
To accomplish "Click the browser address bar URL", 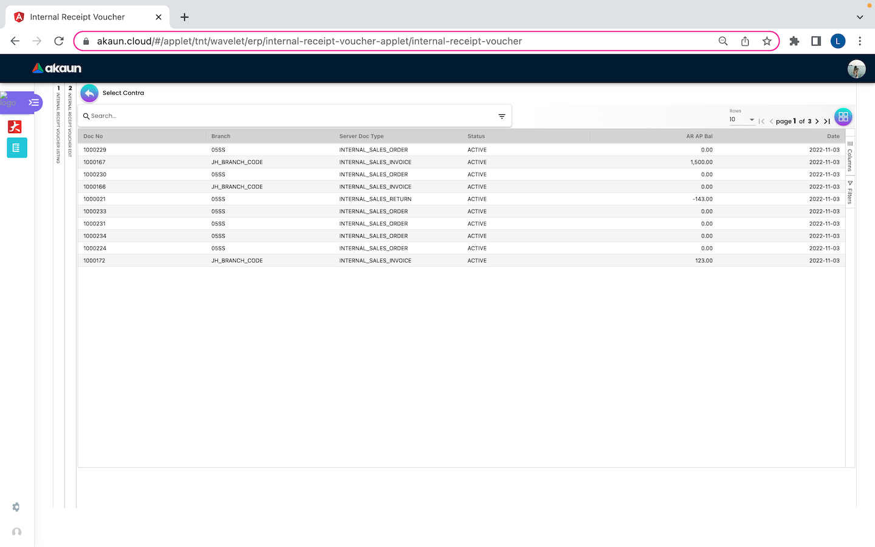I will click(x=309, y=41).
